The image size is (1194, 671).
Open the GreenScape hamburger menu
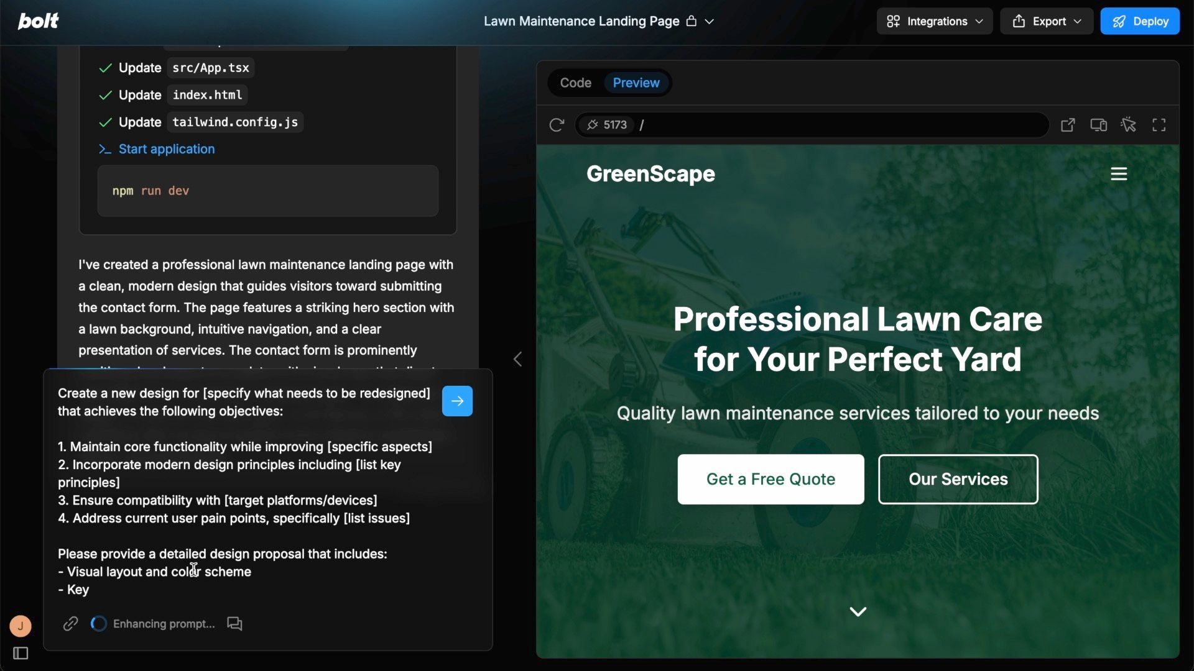tap(1119, 174)
